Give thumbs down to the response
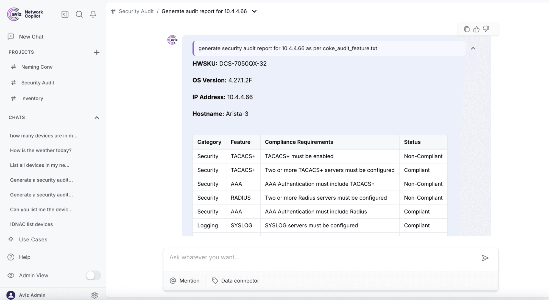The image size is (549, 300). tap(486, 29)
